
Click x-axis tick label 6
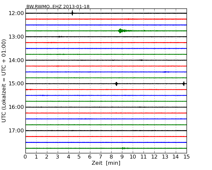coord(90,157)
